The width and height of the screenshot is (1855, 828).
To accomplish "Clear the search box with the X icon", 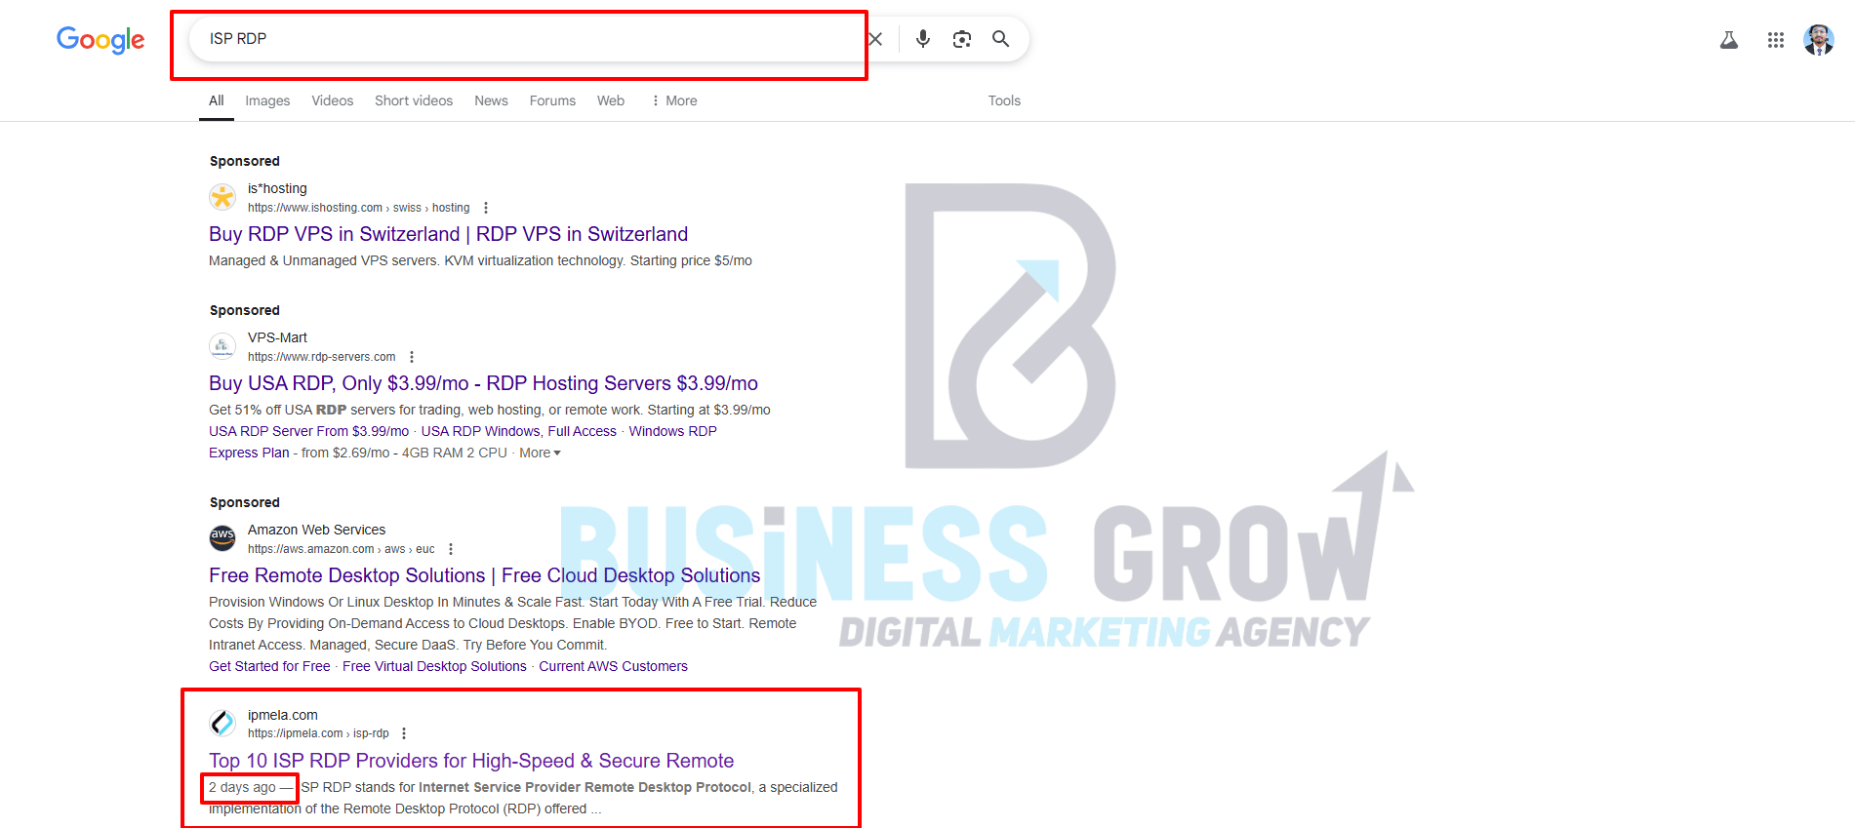I will coord(875,39).
